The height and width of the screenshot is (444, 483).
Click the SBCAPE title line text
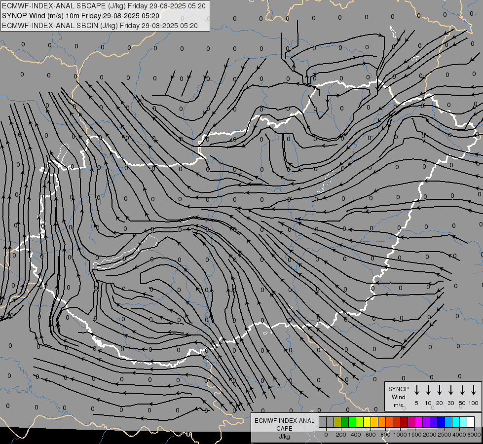point(104,6)
